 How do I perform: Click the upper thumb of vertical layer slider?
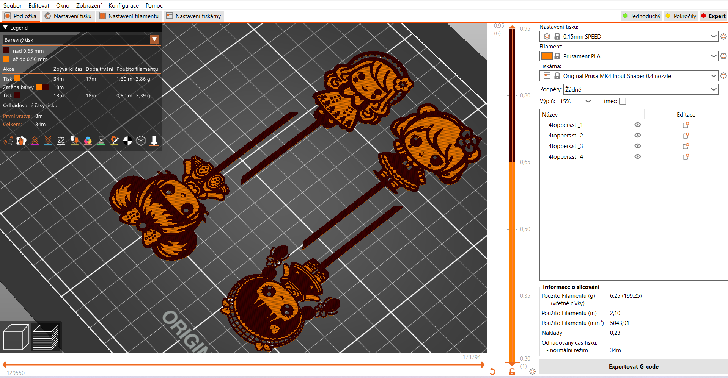point(512,28)
